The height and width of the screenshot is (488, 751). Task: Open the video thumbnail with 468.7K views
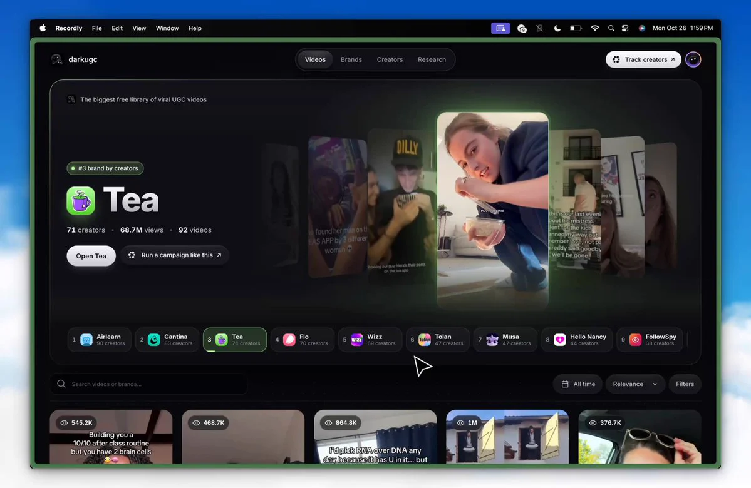(243, 436)
